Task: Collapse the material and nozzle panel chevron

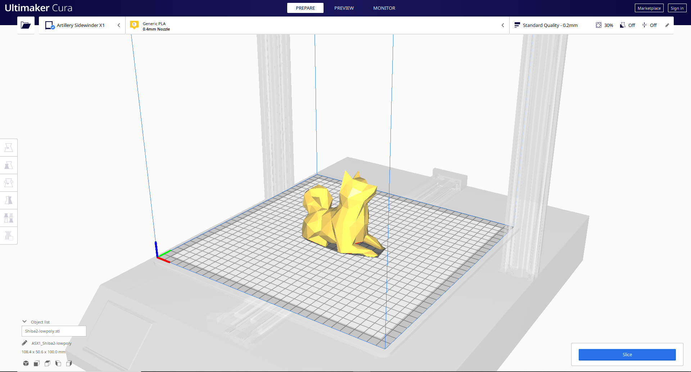Action: point(503,25)
